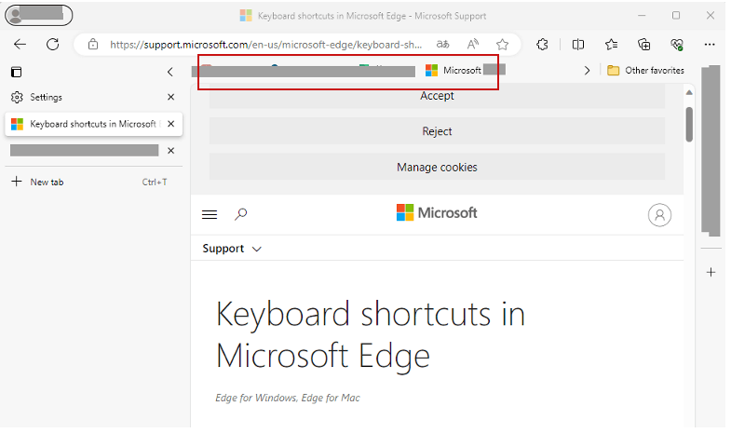
Task: Click the browser Back arrow
Action: pos(20,44)
